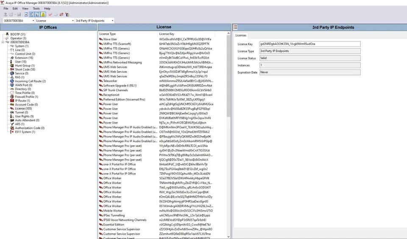Click the License Key input field
Screen dimensions: 407x239
click(x=310, y=44)
